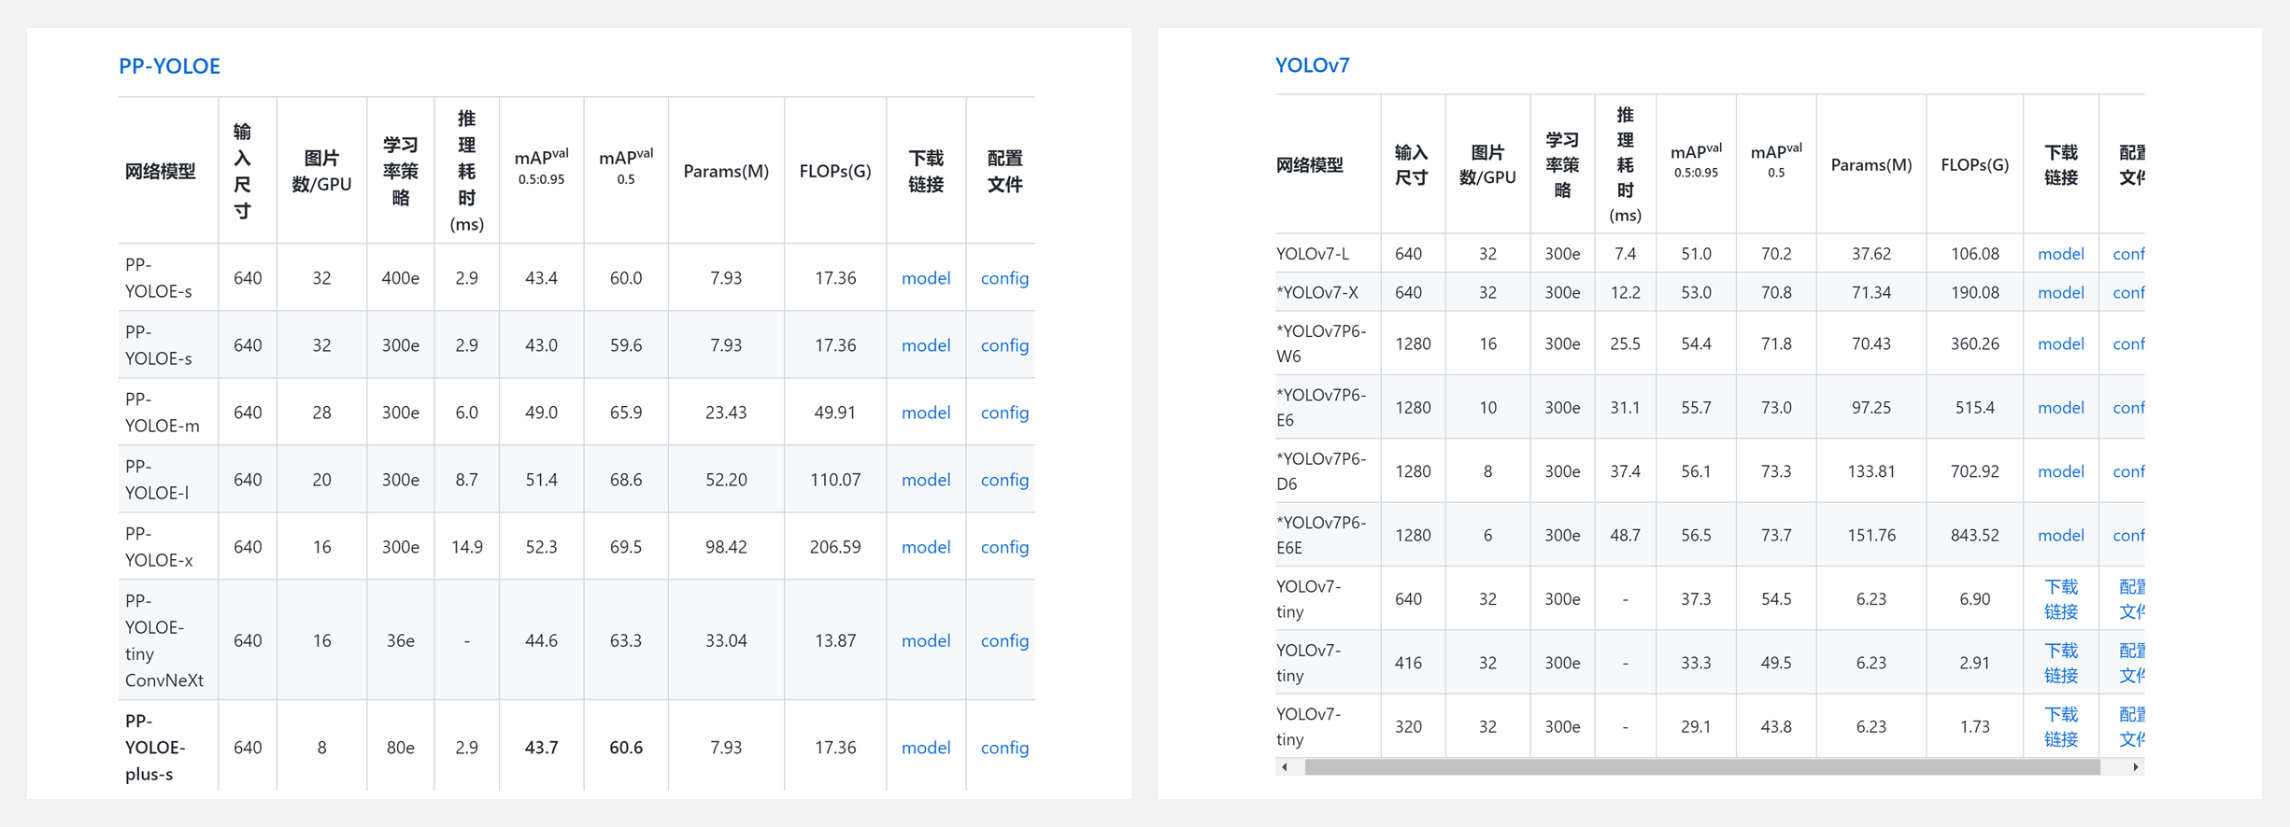Select the 206.59 FLOPs cell

[x=835, y=547]
